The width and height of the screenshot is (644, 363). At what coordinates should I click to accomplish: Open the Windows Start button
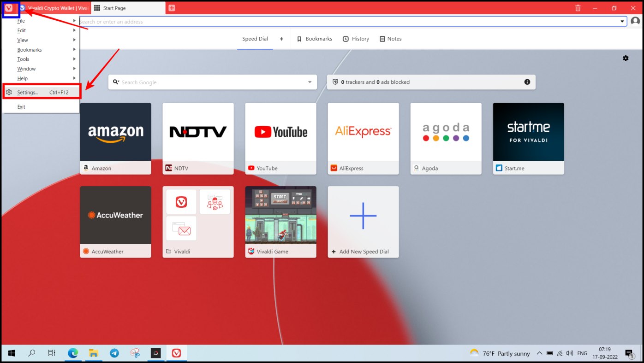pyautogui.click(x=12, y=353)
